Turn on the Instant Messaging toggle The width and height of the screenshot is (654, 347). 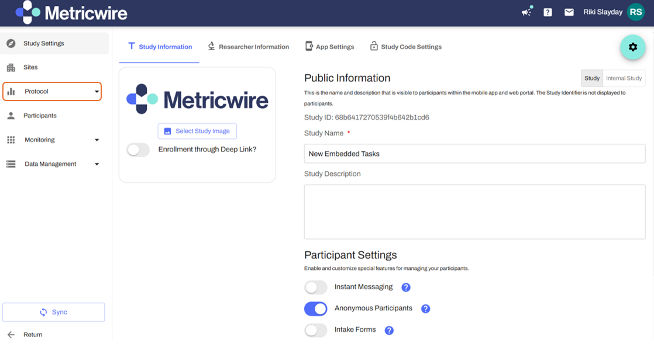coord(316,287)
